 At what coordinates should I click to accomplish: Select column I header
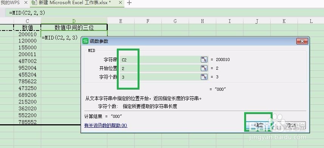(x=229, y=21)
